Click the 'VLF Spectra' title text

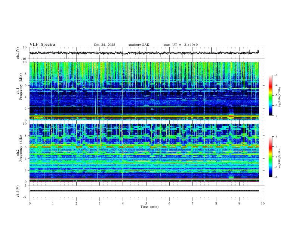[42, 45]
